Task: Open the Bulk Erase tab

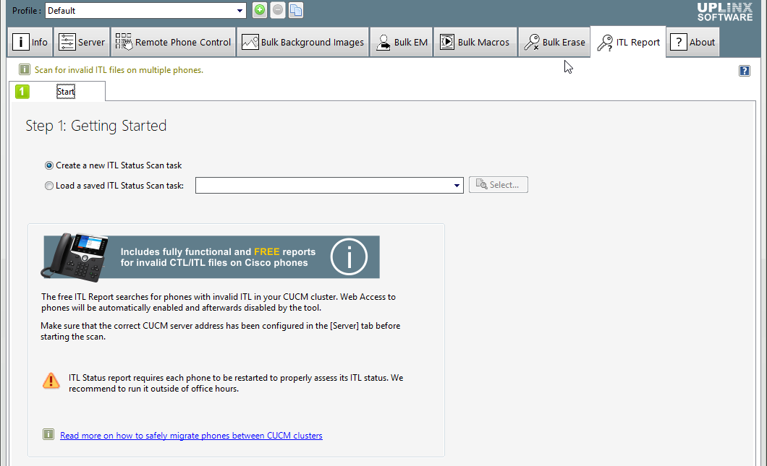Action: tap(555, 43)
